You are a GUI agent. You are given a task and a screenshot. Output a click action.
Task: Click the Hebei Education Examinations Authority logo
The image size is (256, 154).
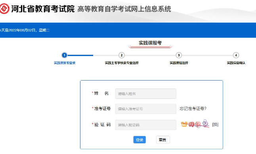[4, 9]
